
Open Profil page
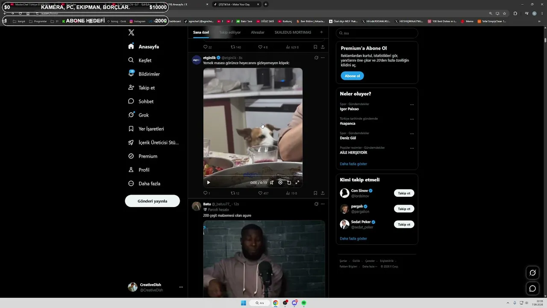tap(139, 170)
